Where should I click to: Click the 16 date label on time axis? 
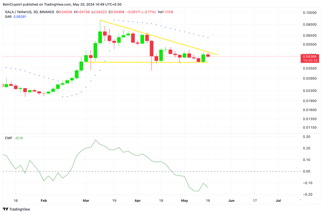point(16,201)
